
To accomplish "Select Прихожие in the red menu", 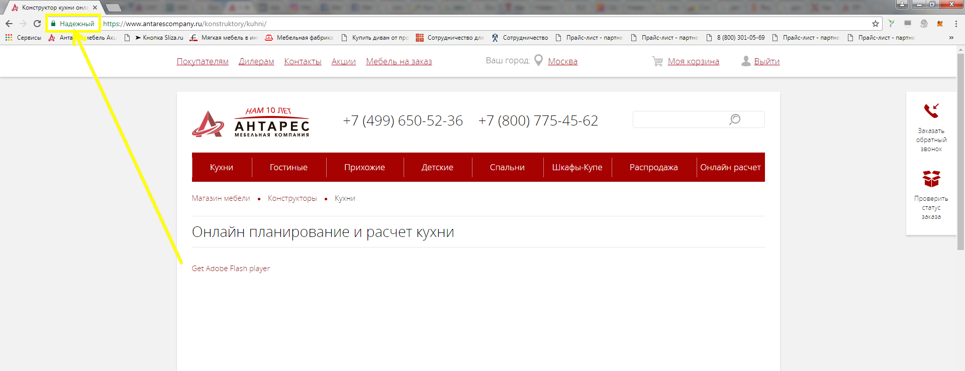I will point(364,167).
